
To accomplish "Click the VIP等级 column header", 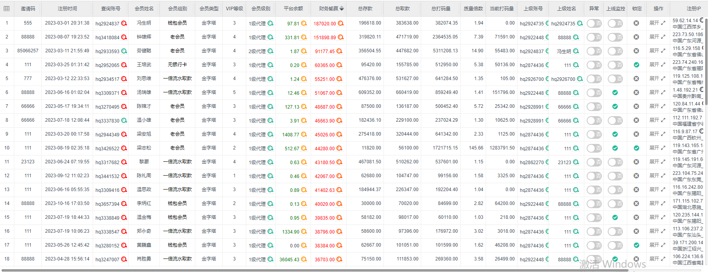I will coord(234,8).
